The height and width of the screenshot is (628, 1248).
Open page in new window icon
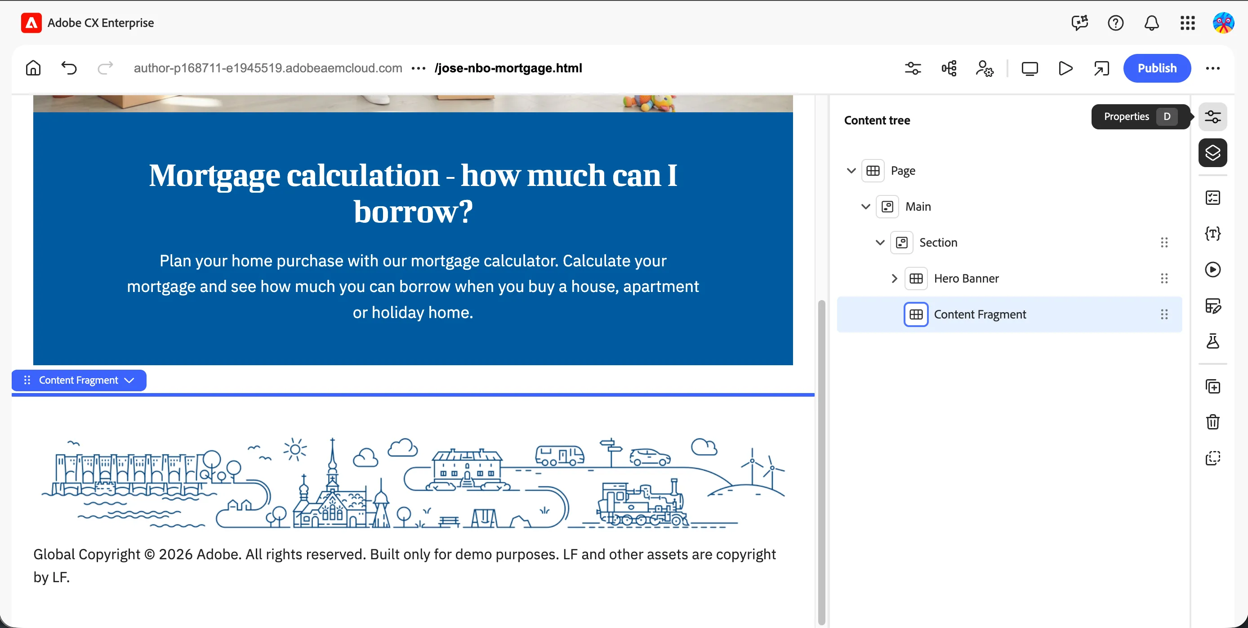click(x=1101, y=68)
